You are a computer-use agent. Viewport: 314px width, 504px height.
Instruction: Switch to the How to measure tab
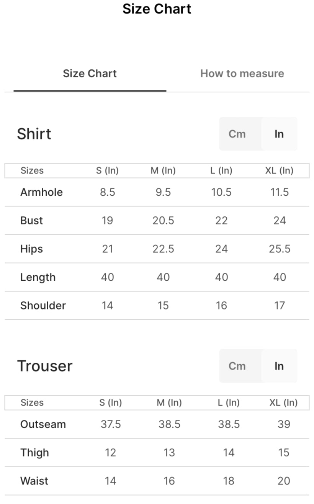242,74
